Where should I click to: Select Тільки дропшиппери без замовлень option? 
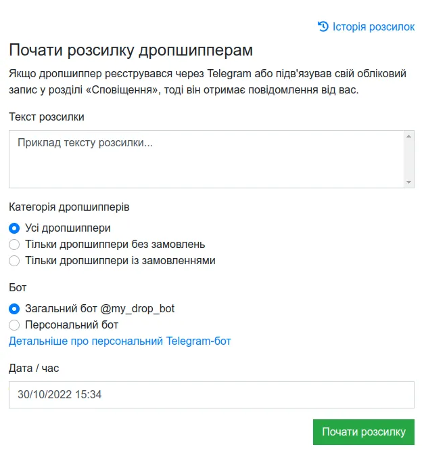[14, 245]
